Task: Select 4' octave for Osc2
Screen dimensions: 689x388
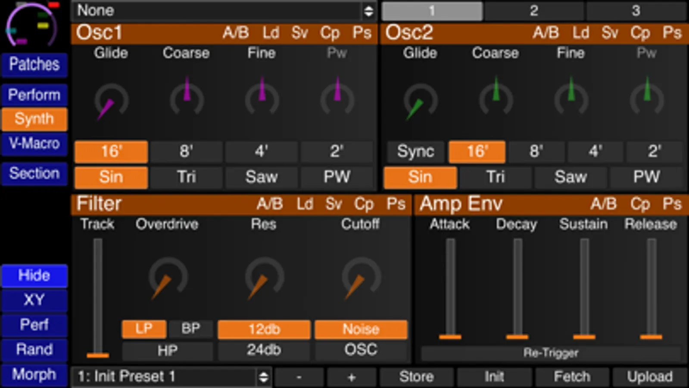Action: (x=595, y=152)
